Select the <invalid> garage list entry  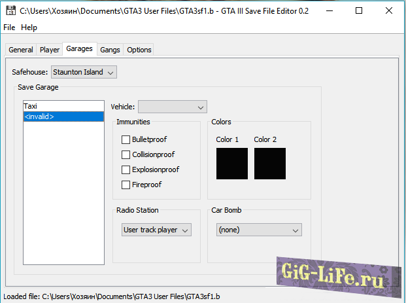click(x=63, y=116)
